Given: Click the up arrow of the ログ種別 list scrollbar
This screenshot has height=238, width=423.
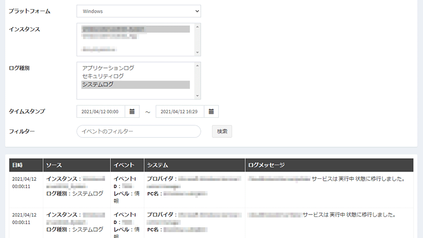Looking at the screenshot, I should click(197, 65).
